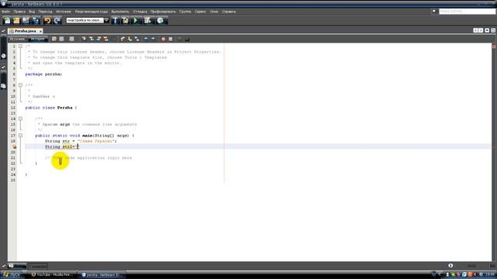Click the notifications icon in status bar

450,266
